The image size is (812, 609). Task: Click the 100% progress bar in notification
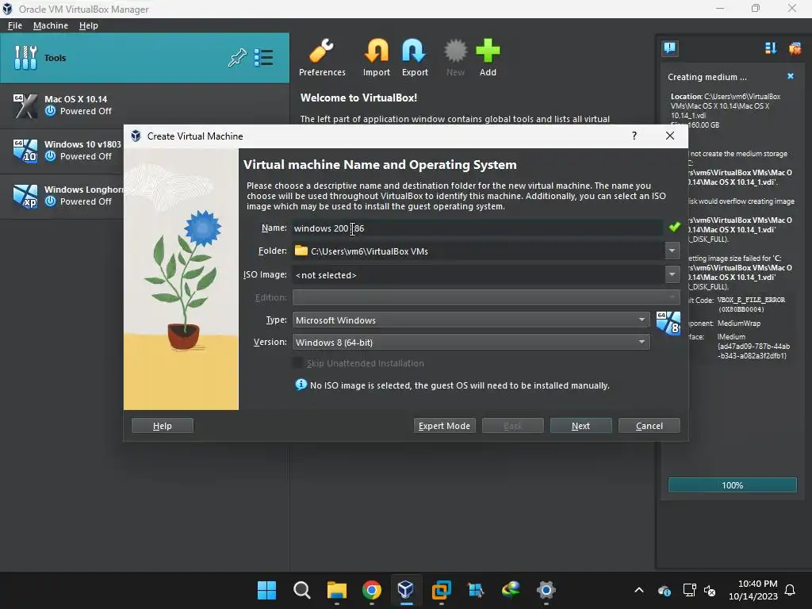pyautogui.click(x=732, y=485)
